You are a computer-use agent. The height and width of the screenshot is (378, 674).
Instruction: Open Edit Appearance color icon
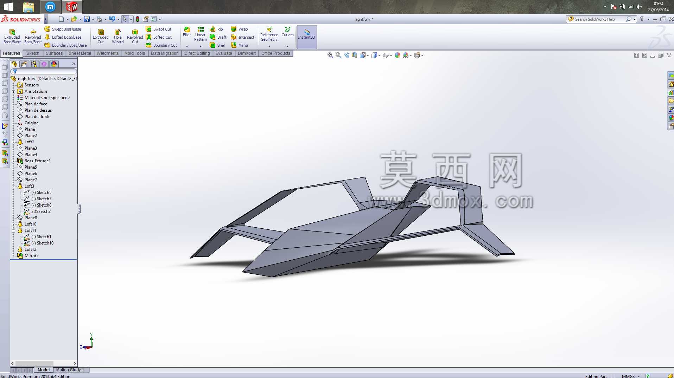coord(397,55)
